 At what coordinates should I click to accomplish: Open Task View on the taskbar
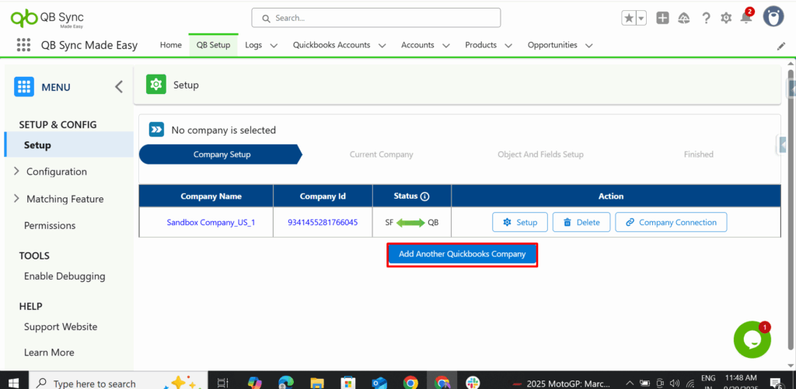click(x=223, y=383)
